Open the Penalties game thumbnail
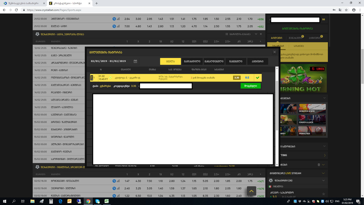Viewport: 364px width, 205px height. point(312,131)
